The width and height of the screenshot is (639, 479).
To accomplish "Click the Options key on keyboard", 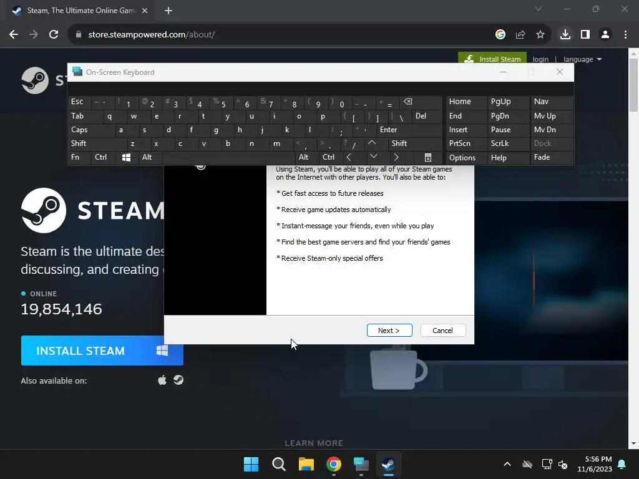I will [x=467, y=158].
